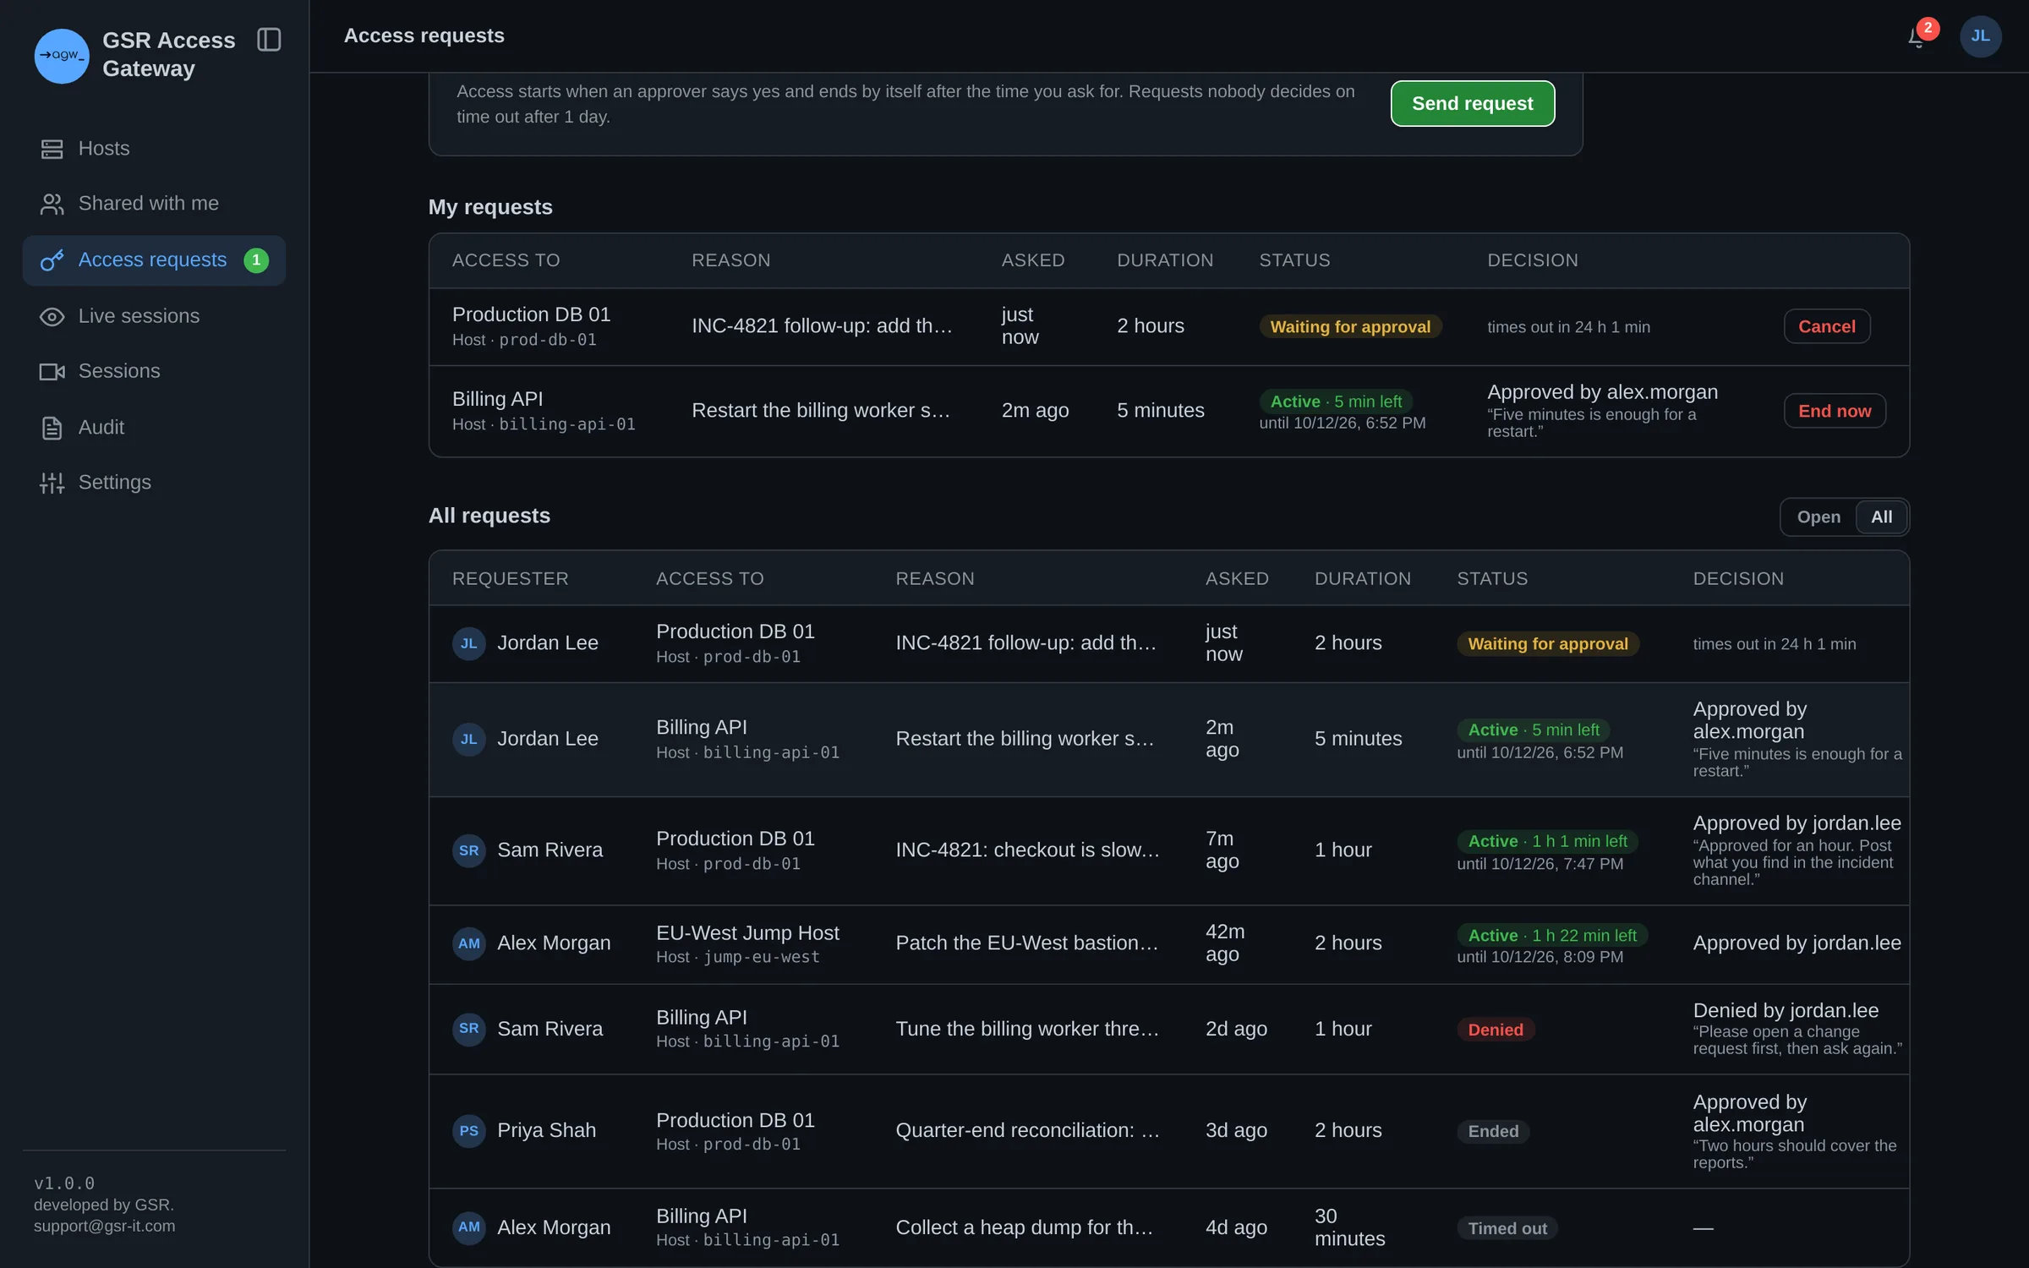Click 'Tune the billing worker thre…' reason

click(1027, 1029)
